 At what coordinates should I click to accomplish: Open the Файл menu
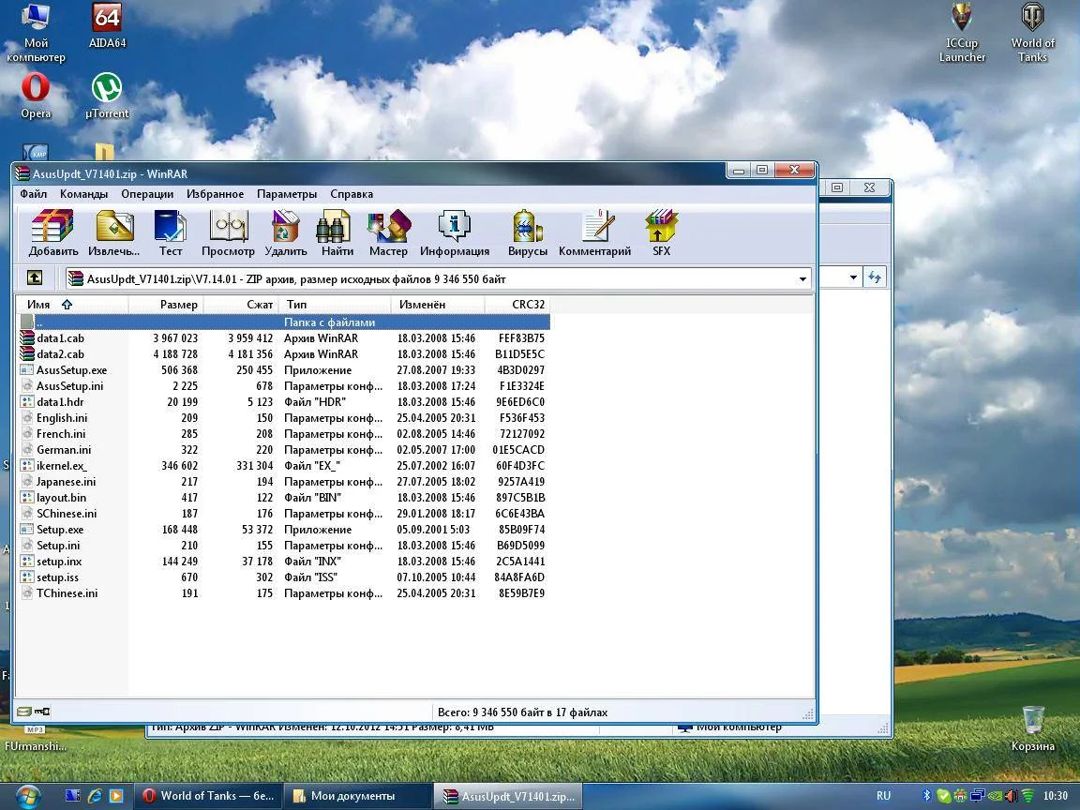coord(33,194)
